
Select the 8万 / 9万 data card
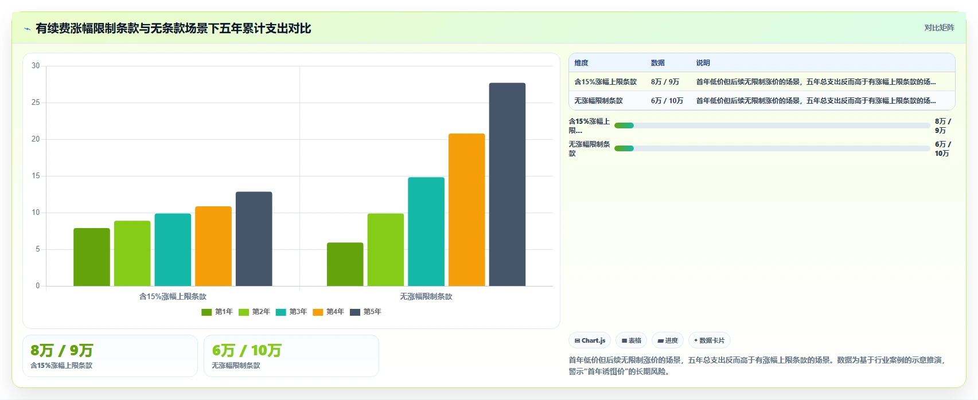110,356
